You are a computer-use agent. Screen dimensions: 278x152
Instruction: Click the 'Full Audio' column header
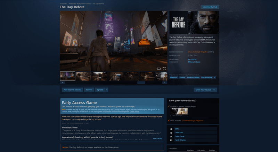point(201,150)
